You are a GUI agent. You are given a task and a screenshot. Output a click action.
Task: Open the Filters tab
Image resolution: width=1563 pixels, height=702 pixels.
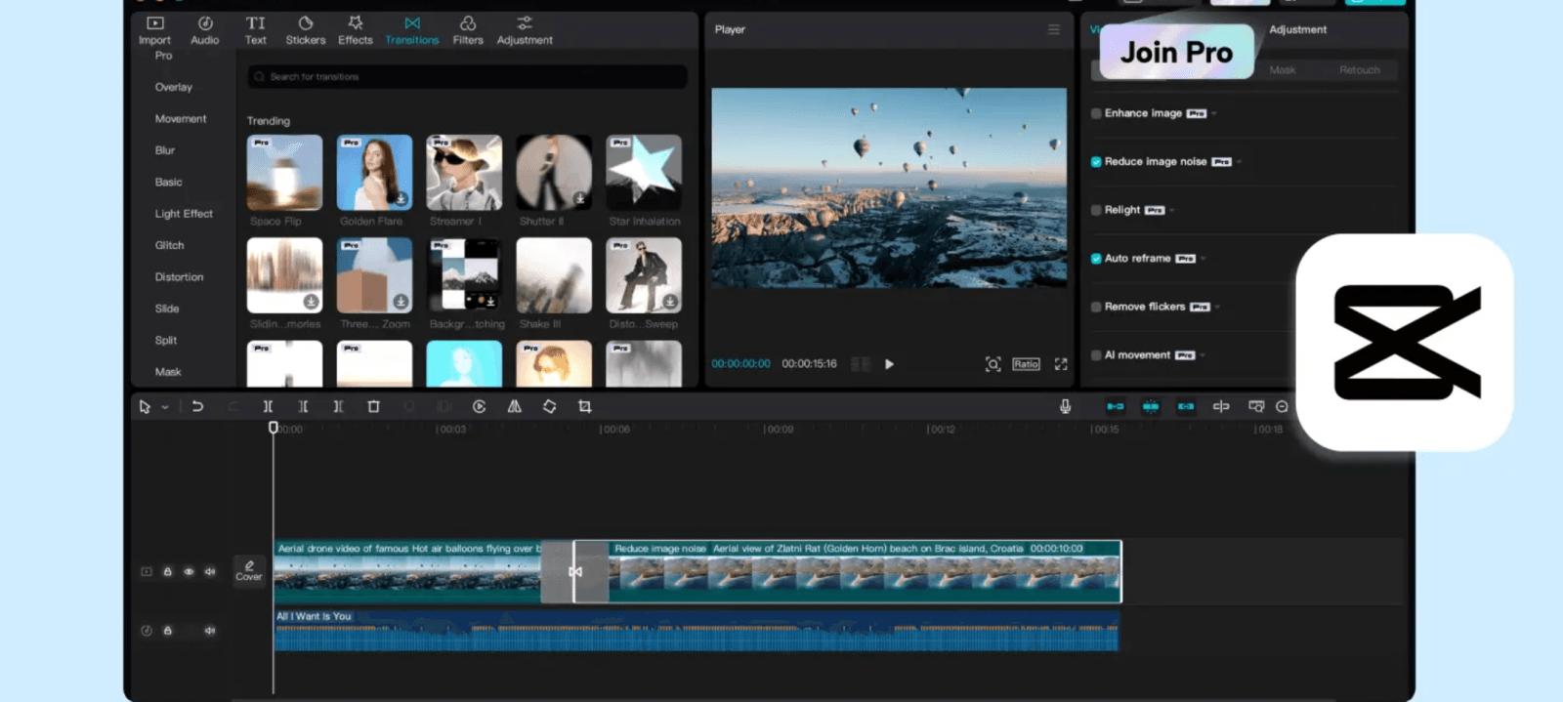click(468, 30)
